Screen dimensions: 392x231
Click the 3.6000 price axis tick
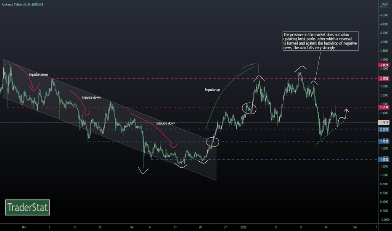[384, 60]
